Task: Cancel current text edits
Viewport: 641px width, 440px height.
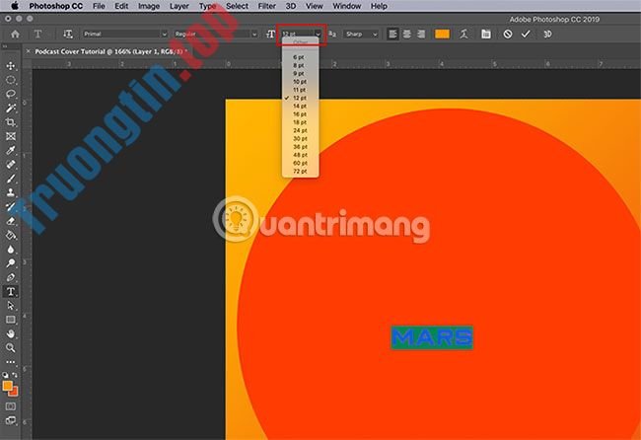Action: point(507,34)
